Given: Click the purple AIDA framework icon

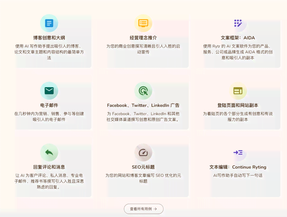Looking at the screenshot, I should [238, 23].
